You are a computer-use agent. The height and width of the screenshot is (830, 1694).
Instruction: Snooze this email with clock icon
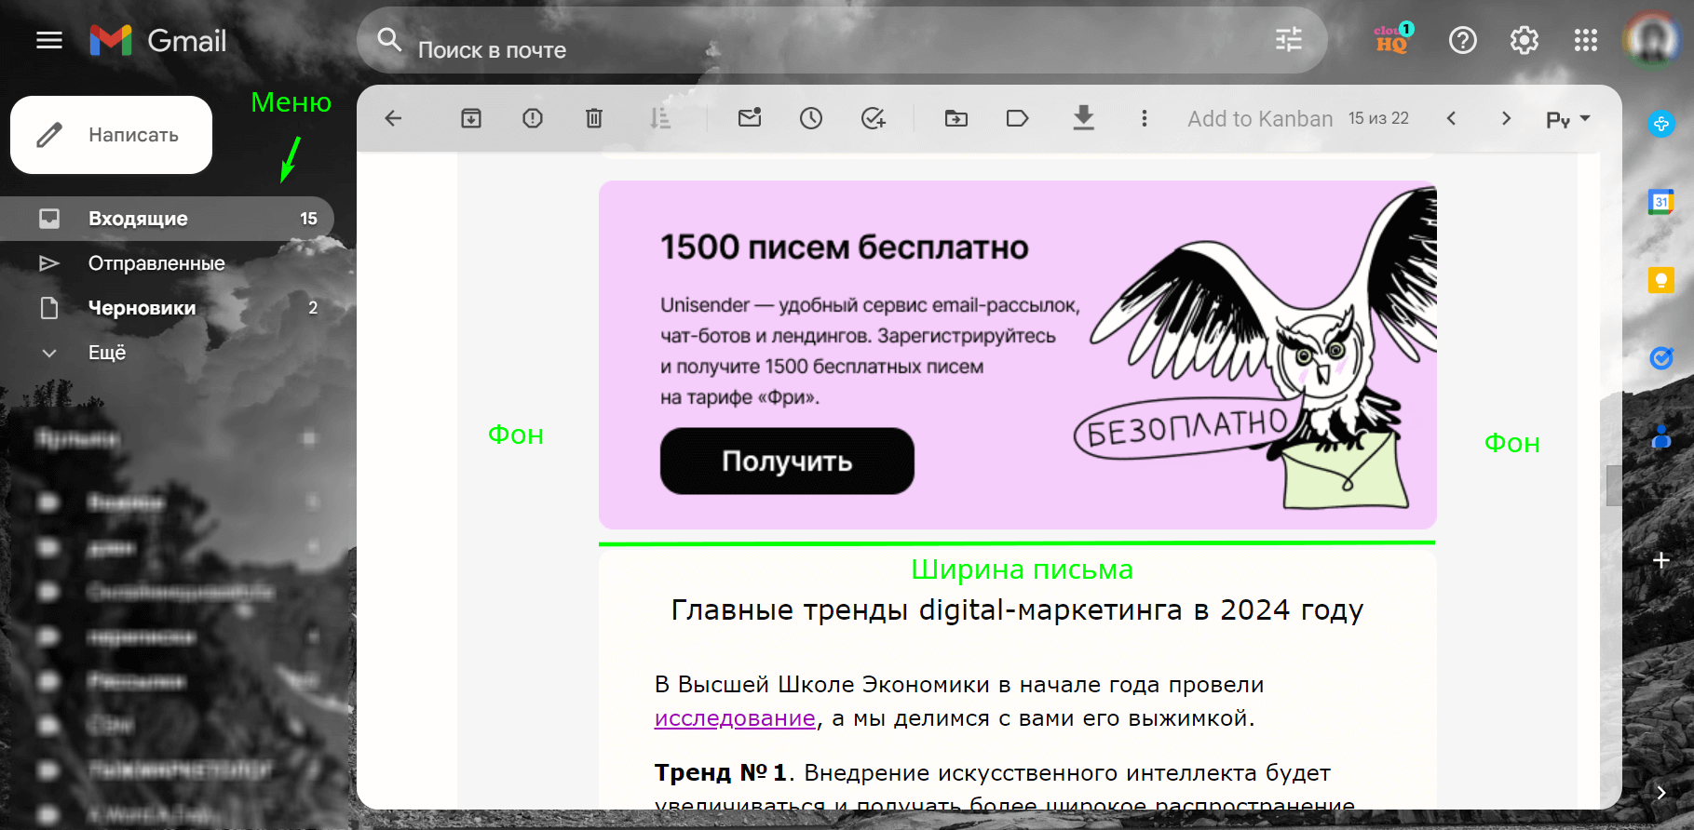tap(811, 118)
